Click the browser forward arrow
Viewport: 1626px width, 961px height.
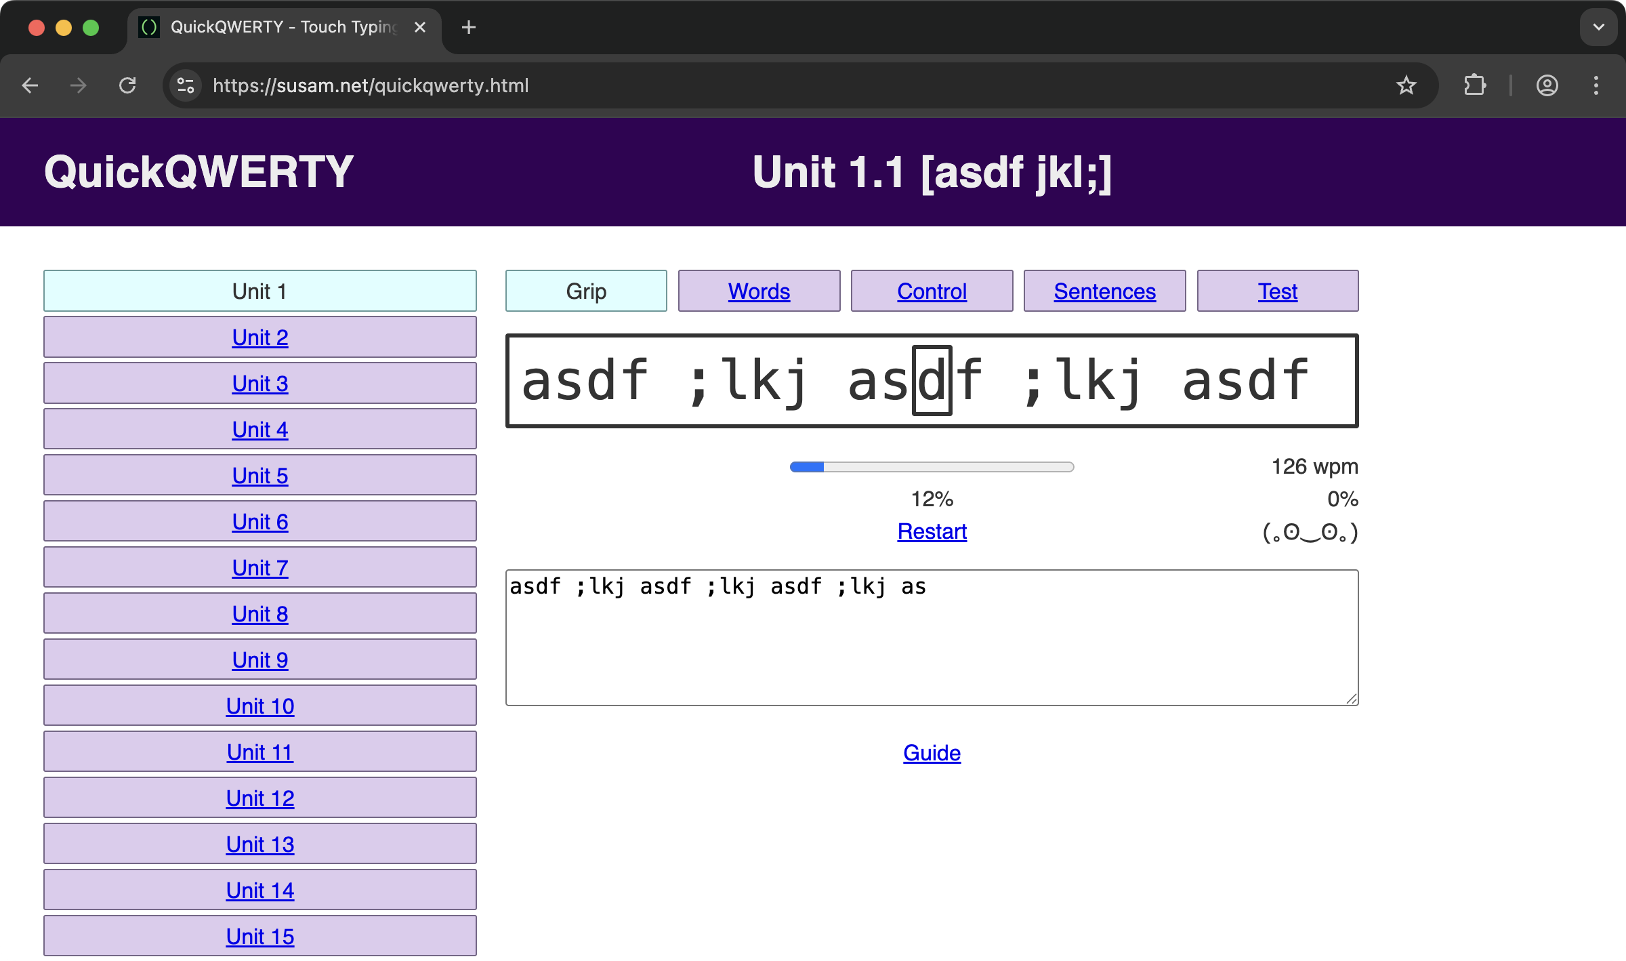tap(79, 85)
